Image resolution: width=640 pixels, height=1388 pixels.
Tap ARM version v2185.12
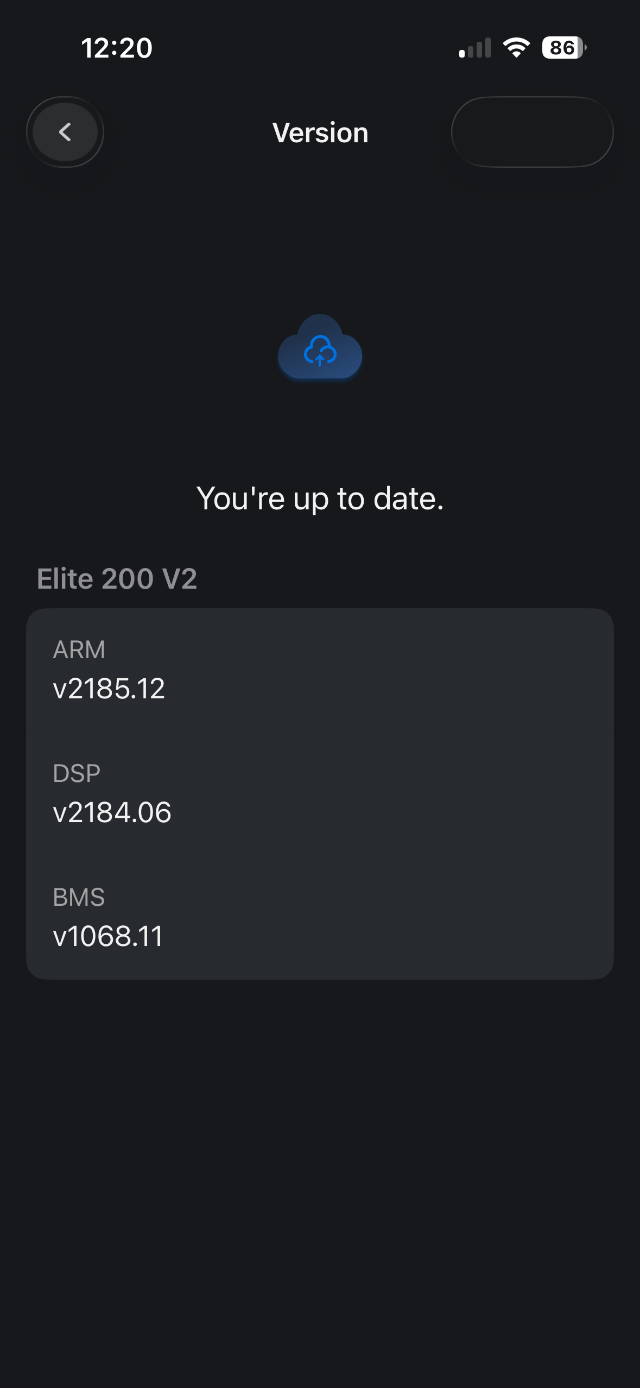[x=109, y=689]
